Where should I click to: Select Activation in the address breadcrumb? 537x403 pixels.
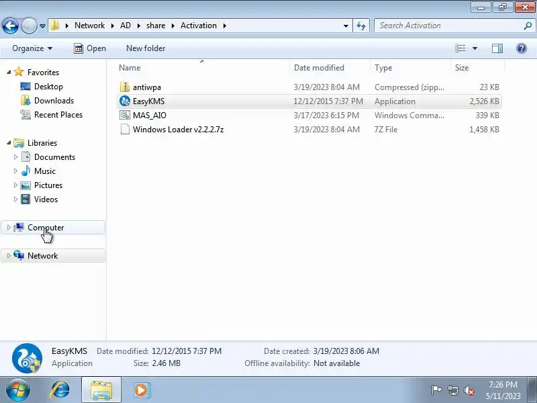[199, 26]
